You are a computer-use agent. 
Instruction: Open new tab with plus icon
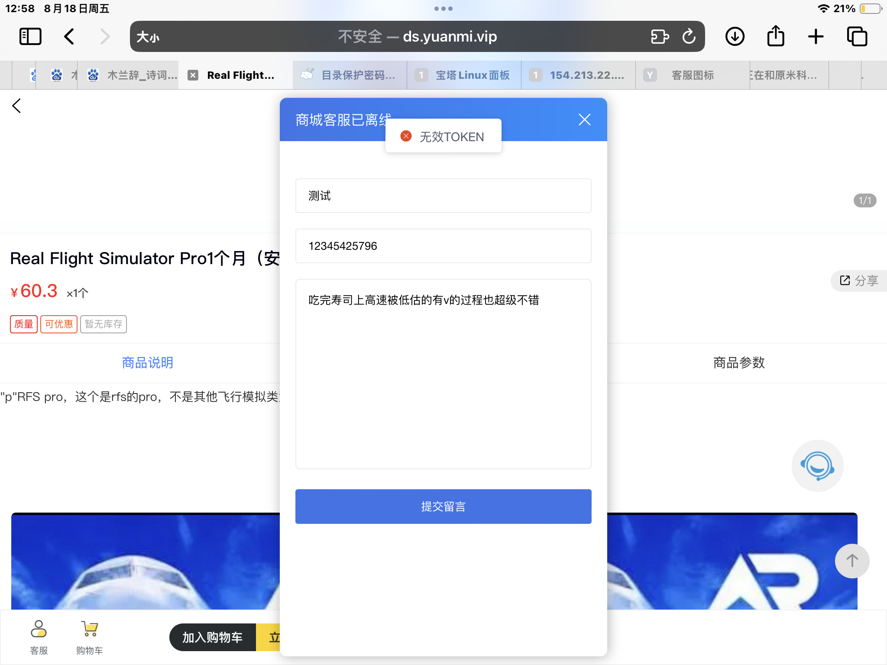(816, 36)
